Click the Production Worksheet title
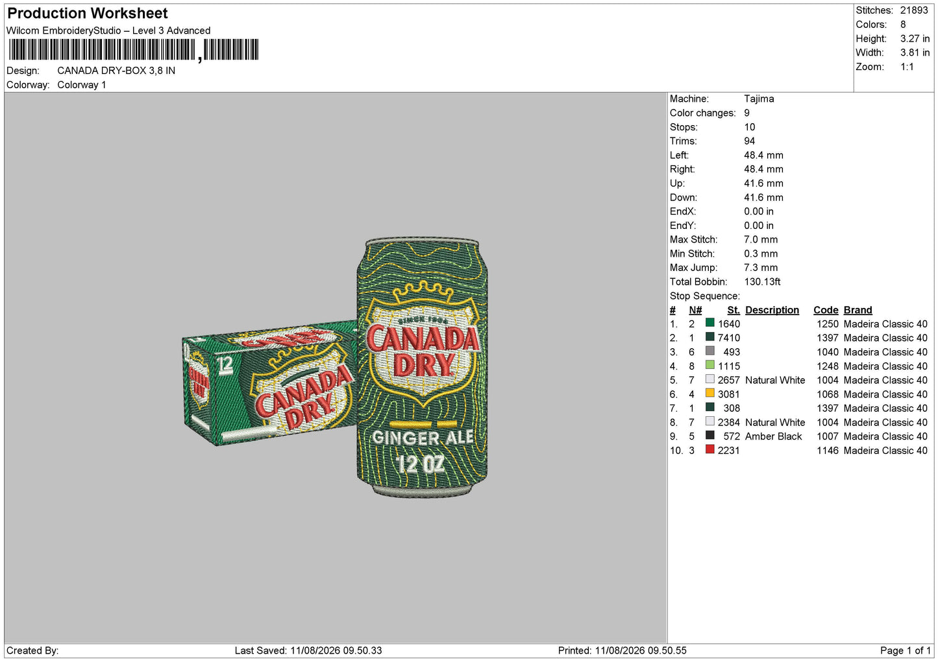Viewport: 938px width, 662px height. (88, 13)
